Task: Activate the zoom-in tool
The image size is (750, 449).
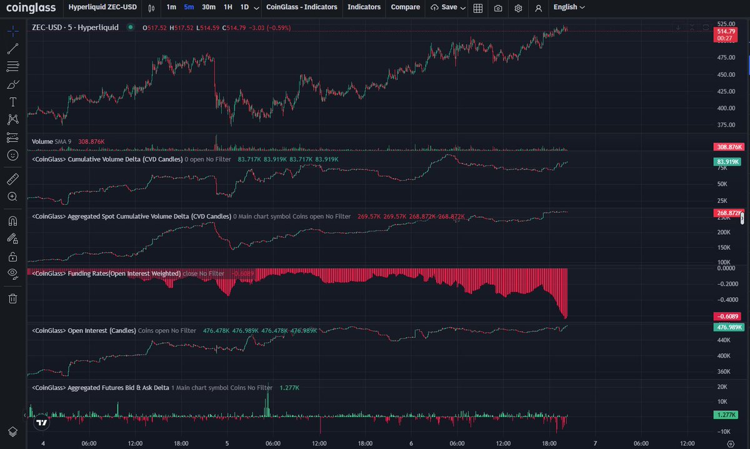Action: (x=12, y=197)
